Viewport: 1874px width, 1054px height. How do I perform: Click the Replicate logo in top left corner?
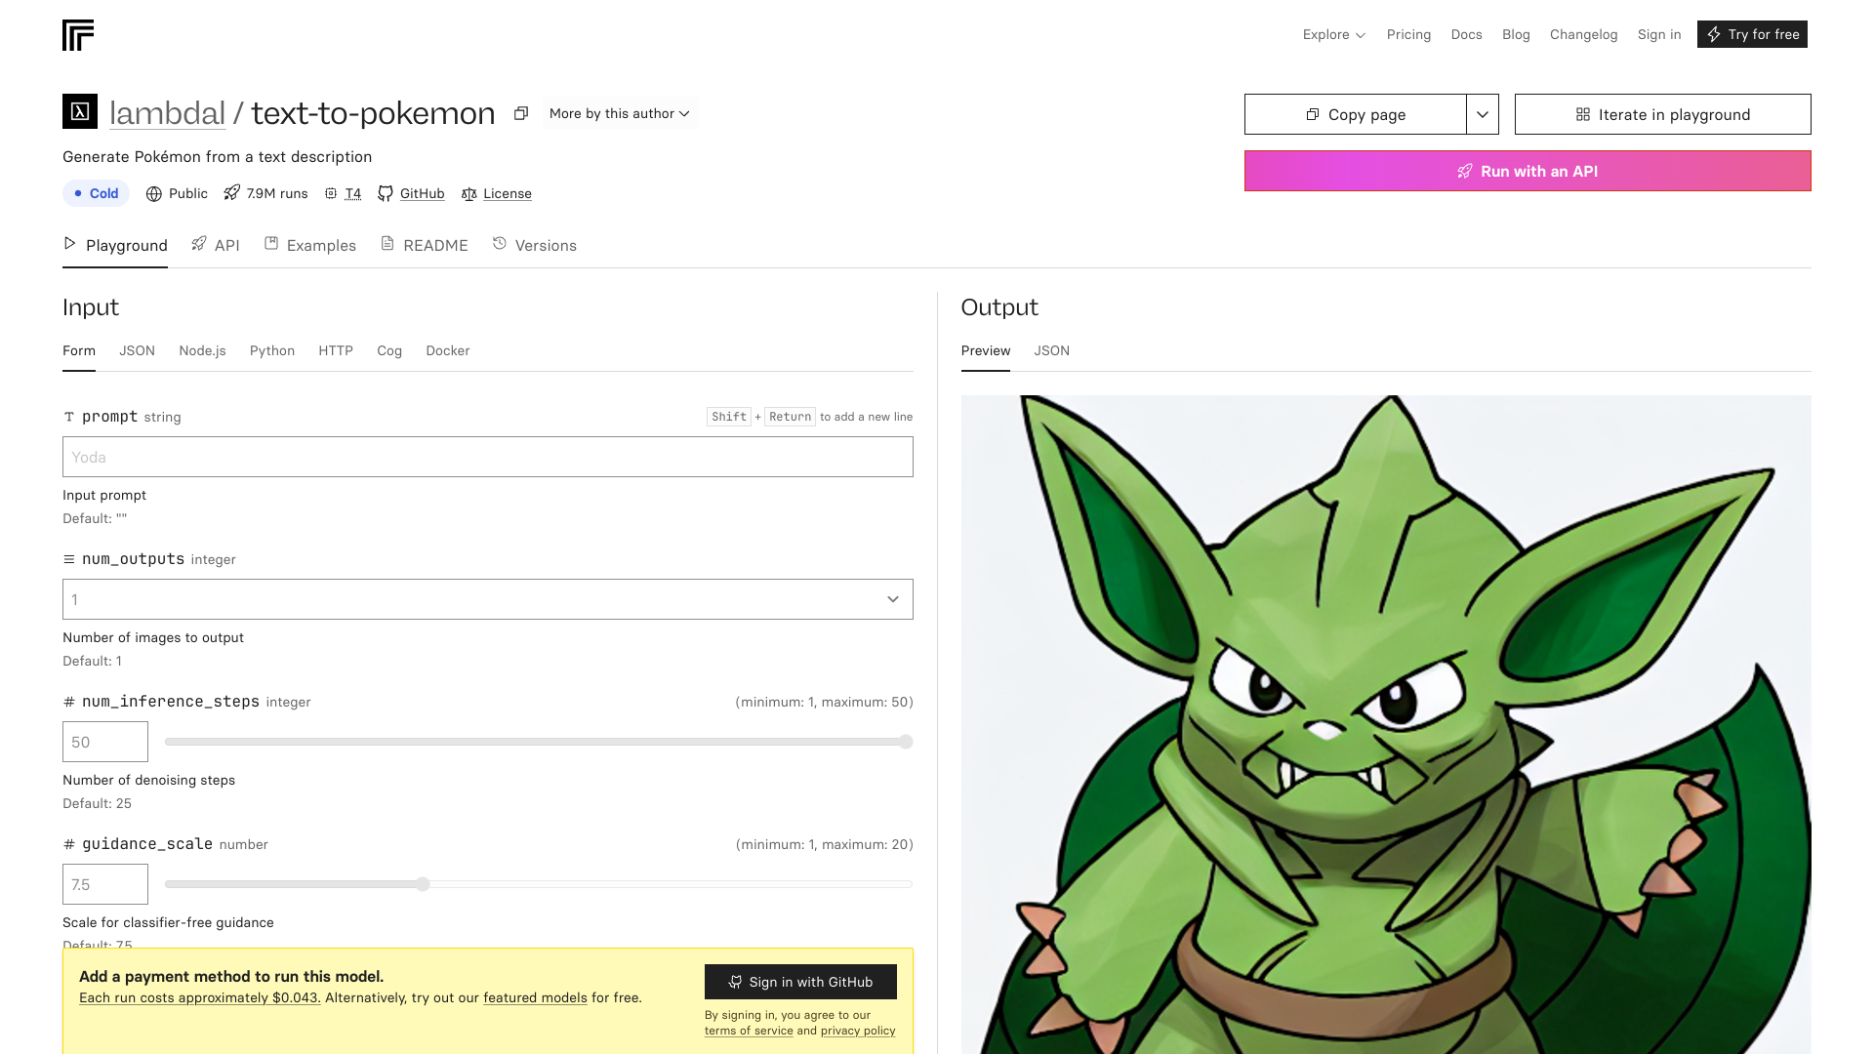(x=78, y=34)
